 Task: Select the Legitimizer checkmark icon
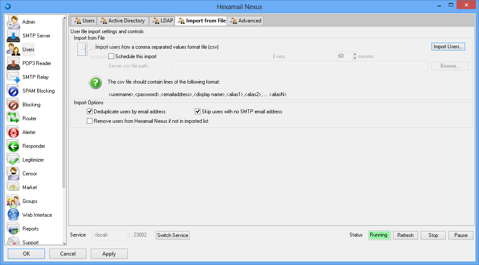click(x=13, y=159)
